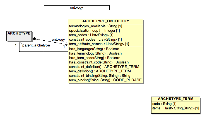Select operation has_terminology(String) : Boolean
This screenshot has height=135, width=212.
pos(95,53)
